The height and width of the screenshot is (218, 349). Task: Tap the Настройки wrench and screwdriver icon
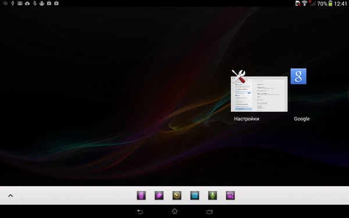238,76
